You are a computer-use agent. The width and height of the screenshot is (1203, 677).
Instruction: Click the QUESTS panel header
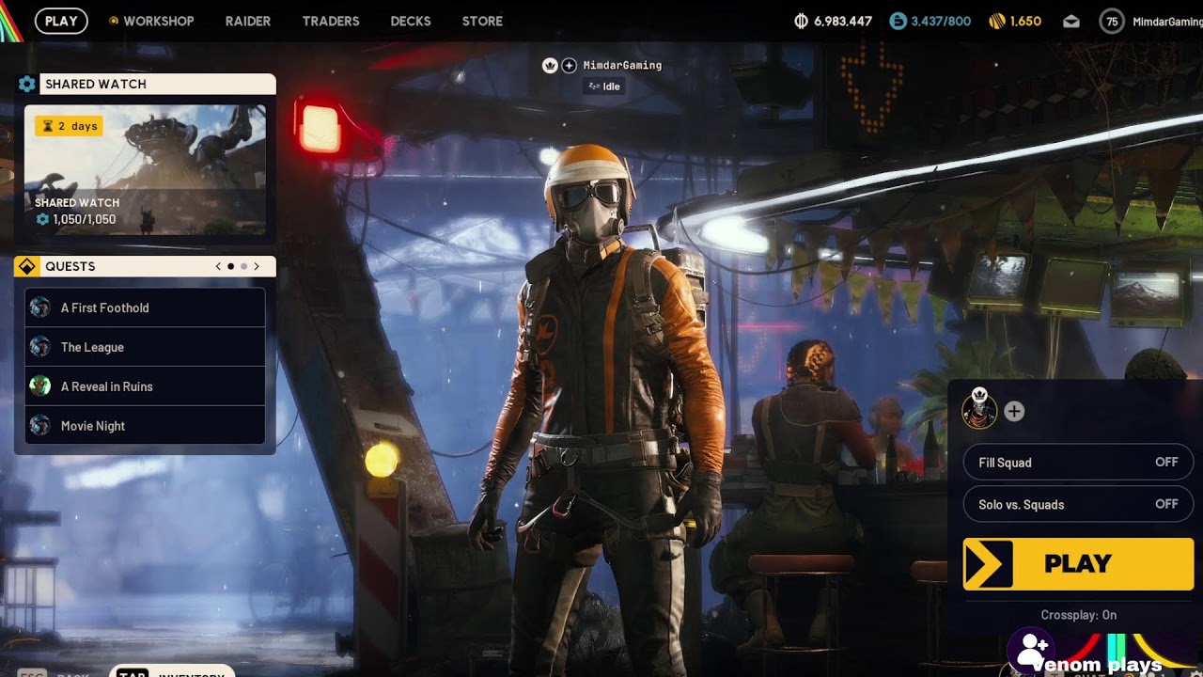(x=145, y=266)
